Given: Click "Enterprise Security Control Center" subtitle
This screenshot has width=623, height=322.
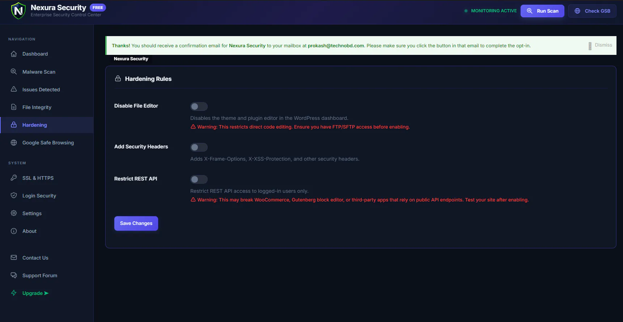Looking at the screenshot, I should 66,15.
